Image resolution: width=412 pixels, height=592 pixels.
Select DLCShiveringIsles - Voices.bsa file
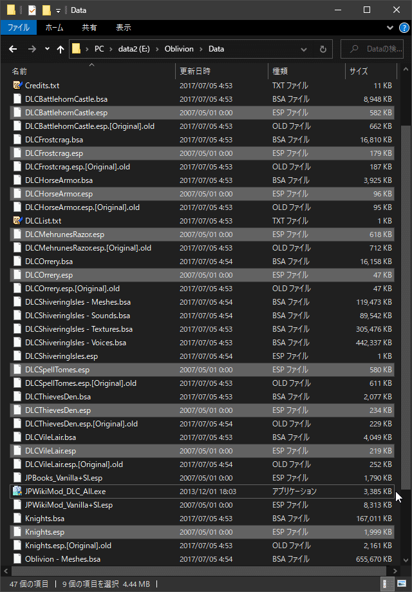pyautogui.click(x=202, y=343)
